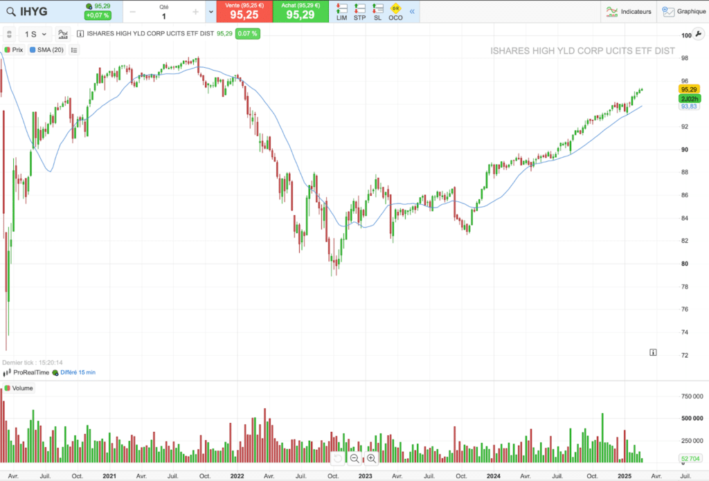Image resolution: width=709 pixels, height=481 pixels.
Task: Click the Dernier tick : 15:20:14 text
Action: click(x=33, y=363)
